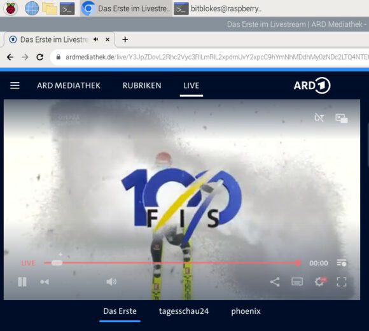Click the ARD 1 logo
The image size is (369, 331).
312,85
